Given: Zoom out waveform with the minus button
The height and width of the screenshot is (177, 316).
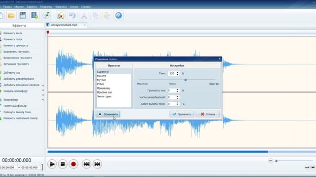Looking at the screenshot, I should pos(271,161).
